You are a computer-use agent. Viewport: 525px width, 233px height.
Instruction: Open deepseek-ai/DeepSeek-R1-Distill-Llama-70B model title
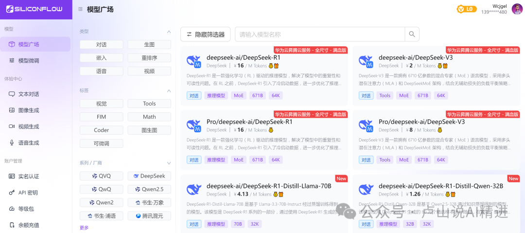click(269, 186)
